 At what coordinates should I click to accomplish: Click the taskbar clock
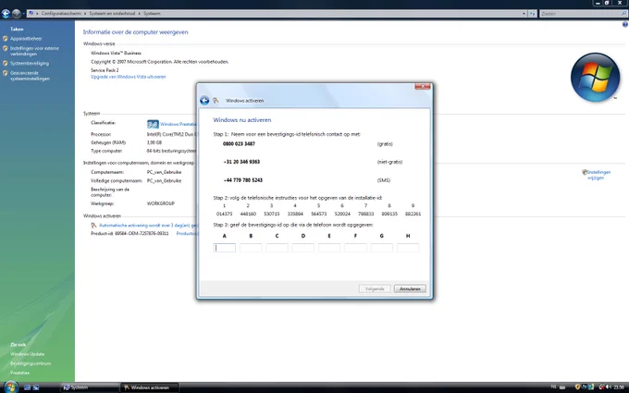[619, 387]
